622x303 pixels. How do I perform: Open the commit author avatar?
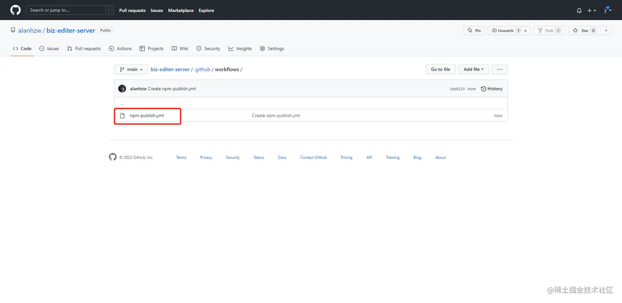coord(122,89)
